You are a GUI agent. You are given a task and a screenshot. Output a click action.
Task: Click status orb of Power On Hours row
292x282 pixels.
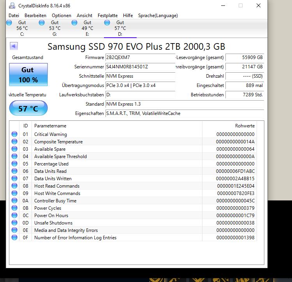tap(14, 215)
